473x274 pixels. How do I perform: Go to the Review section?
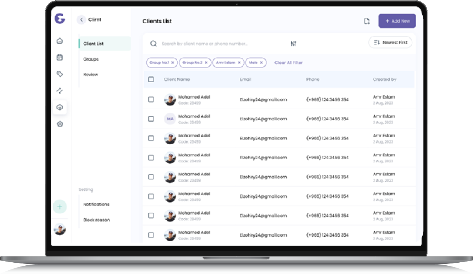[x=91, y=75]
